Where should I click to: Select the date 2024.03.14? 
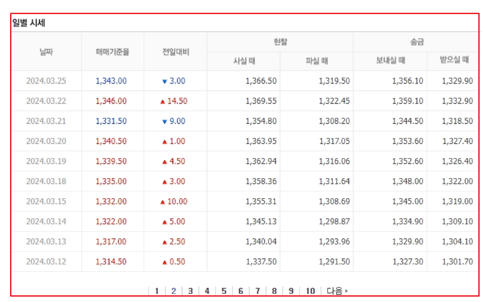pyautogui.click(x=46, y=222)
